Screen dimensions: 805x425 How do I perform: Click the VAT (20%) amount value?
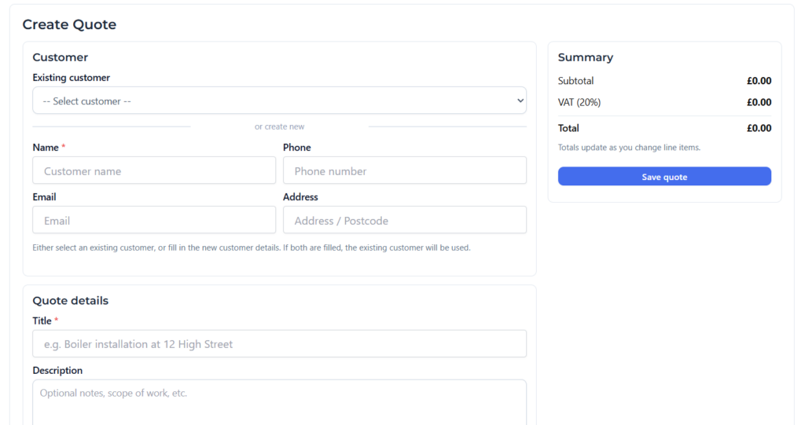pos(759,102)
